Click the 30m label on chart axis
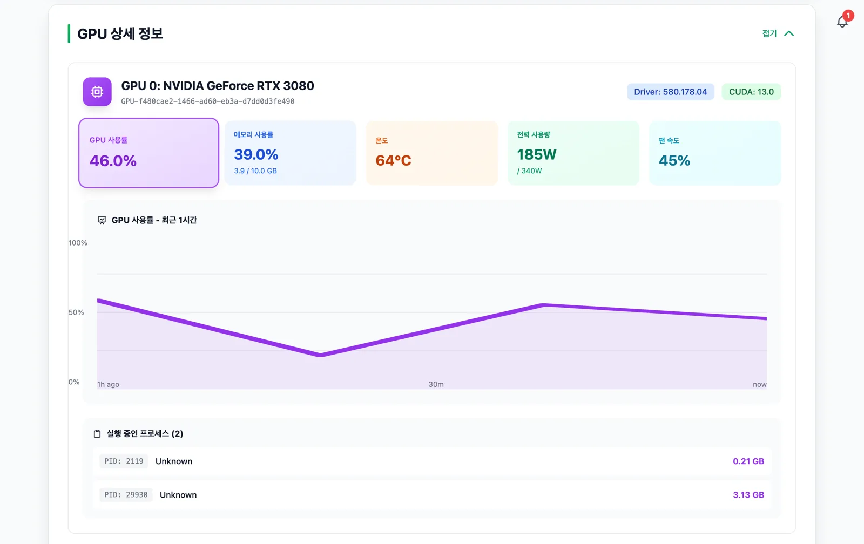 (x=436, y=385)
